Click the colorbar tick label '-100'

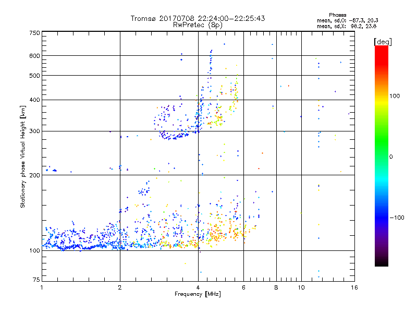coord(397,218)
